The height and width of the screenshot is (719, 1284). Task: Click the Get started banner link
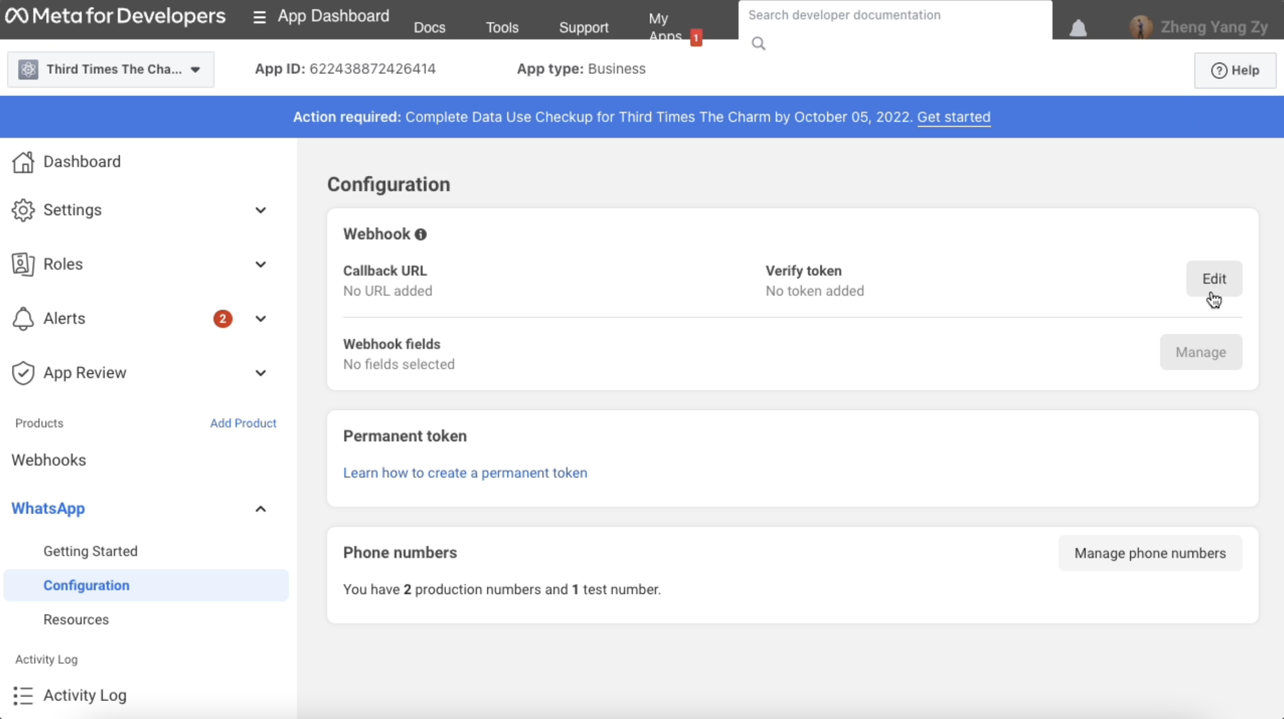click(x=953, y=117)
